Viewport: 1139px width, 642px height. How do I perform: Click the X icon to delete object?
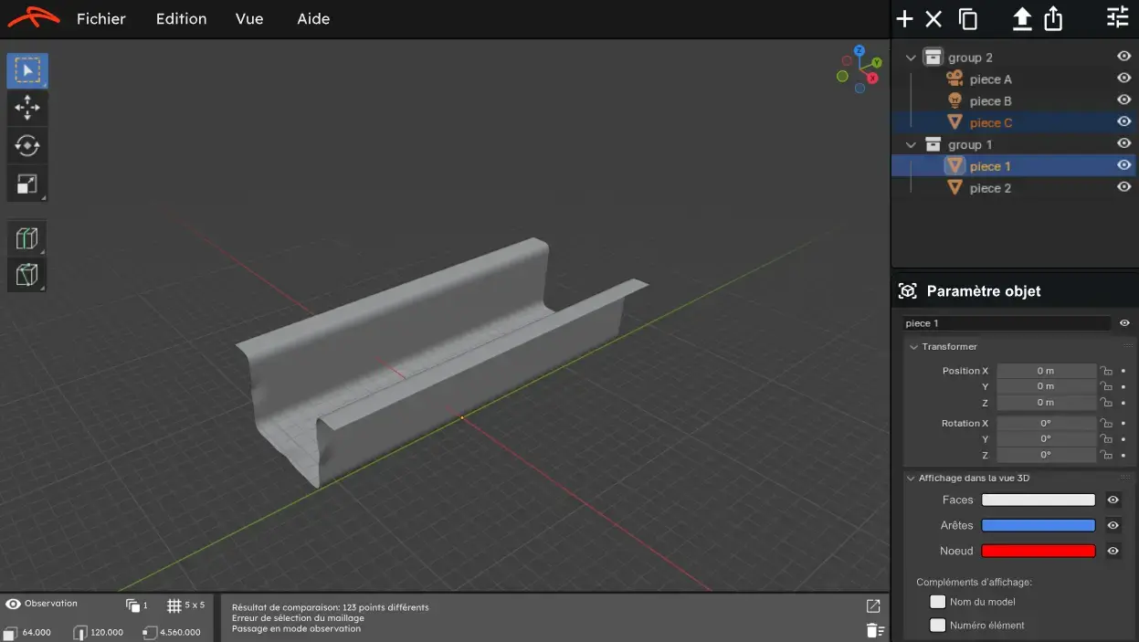[x=933, y=19]
